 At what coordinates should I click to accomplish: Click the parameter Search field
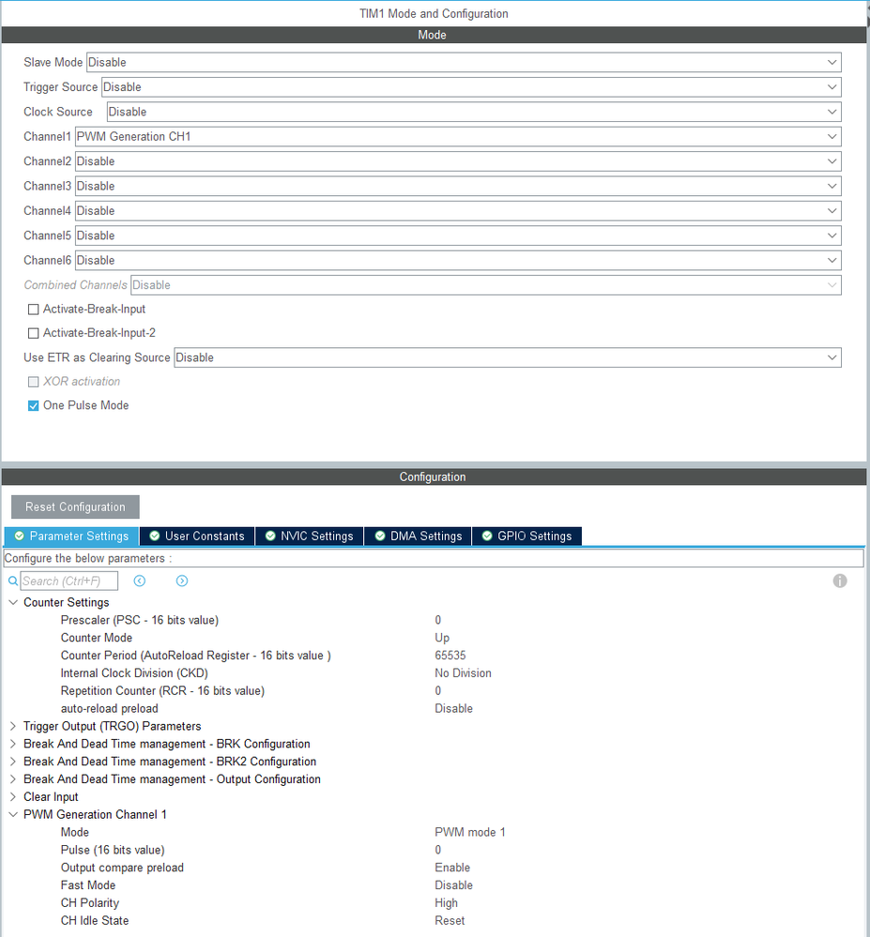pyautogui.click(x=69, y=581)
